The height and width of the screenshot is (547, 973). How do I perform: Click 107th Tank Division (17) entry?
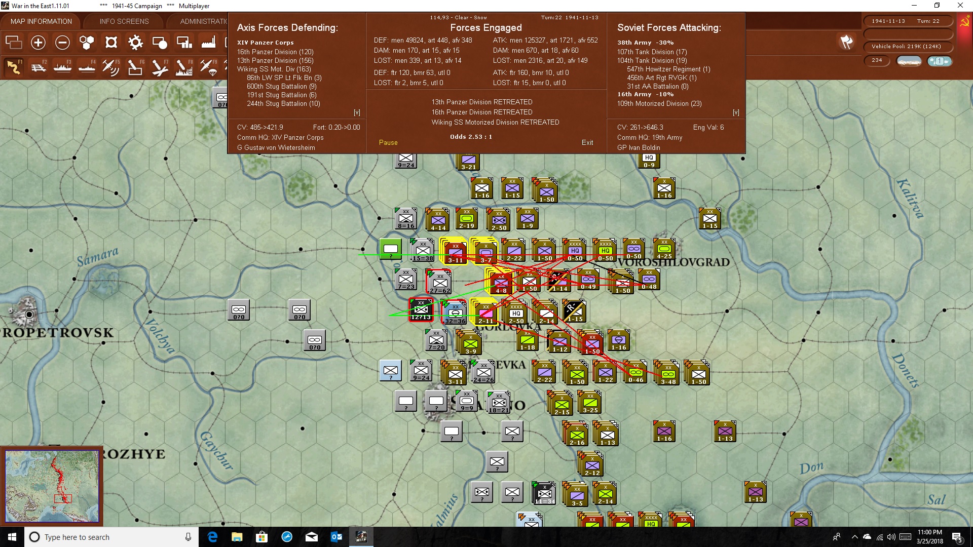[652, 52]
